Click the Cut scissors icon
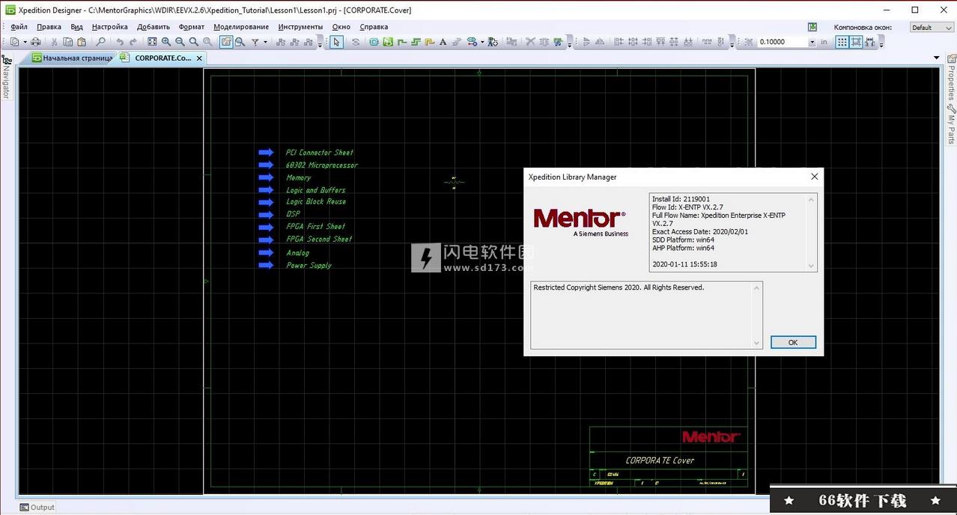Screen dimensions: 957x515 55,42
